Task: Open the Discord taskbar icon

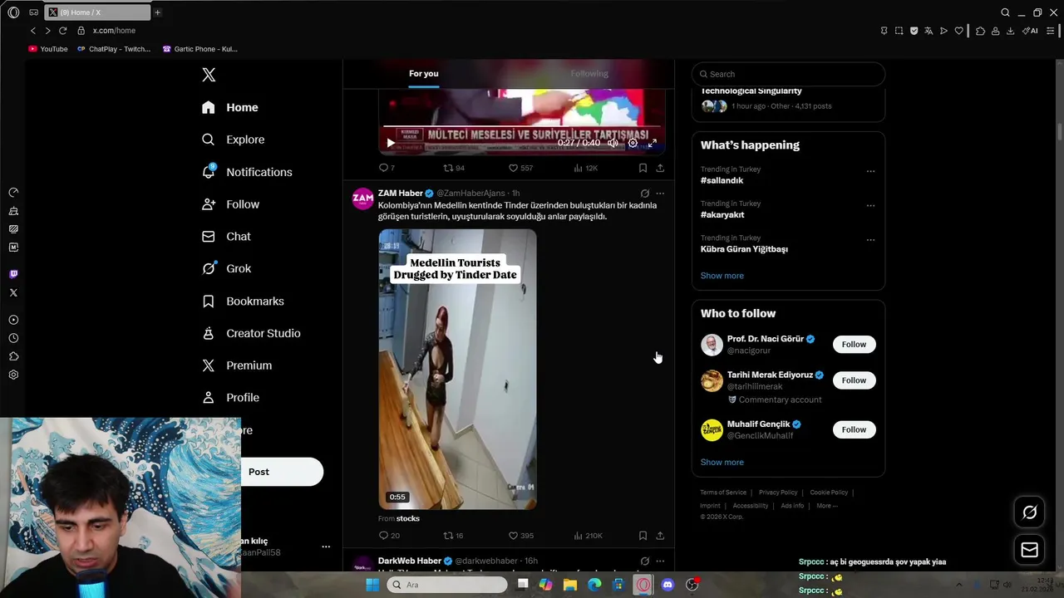Action: (667, 585)
